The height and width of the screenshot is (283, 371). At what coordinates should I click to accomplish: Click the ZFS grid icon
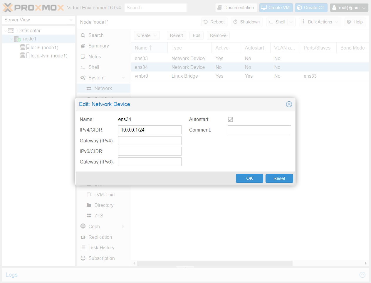tap(89, 216)
